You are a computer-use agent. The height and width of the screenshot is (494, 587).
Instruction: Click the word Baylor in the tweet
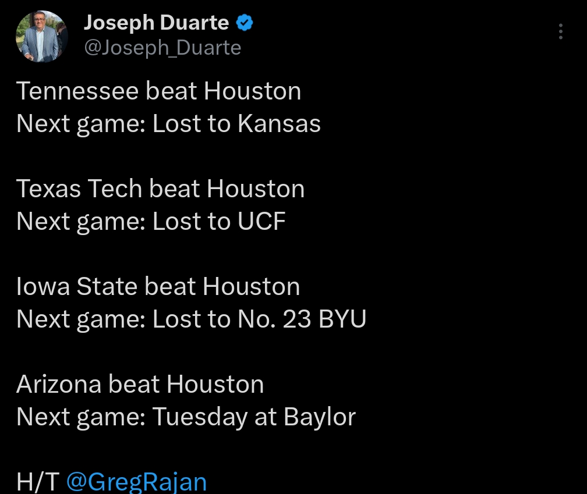click(x=320, y=417)
